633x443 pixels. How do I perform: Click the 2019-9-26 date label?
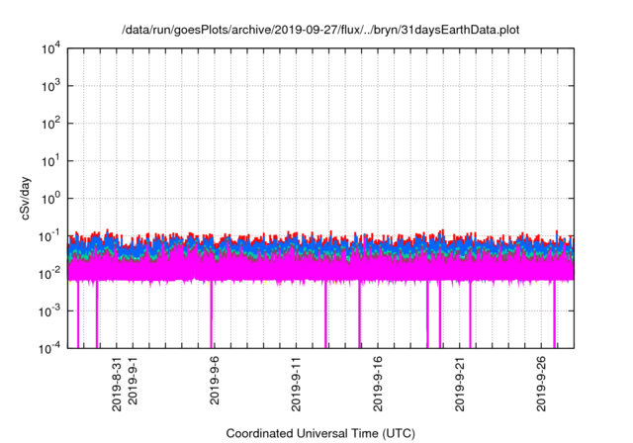[541, 384]
